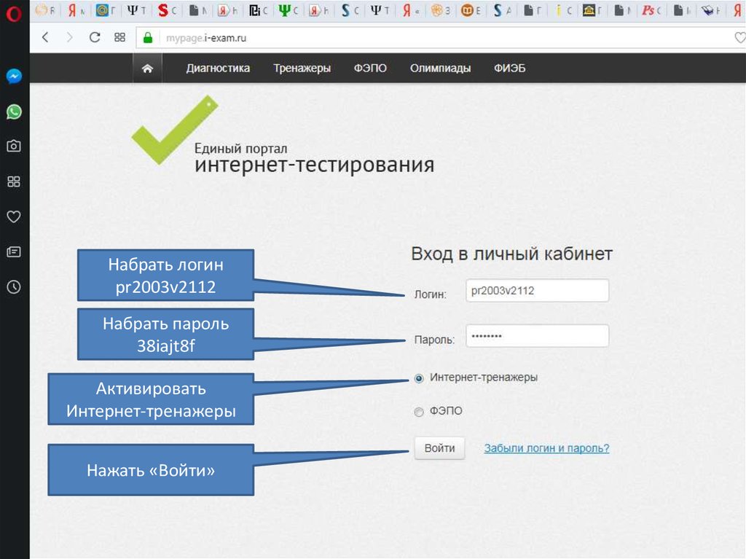746x559 pixels.
Task: Open WhatsApp in the Opera sidebar
Action: point(14,112)
